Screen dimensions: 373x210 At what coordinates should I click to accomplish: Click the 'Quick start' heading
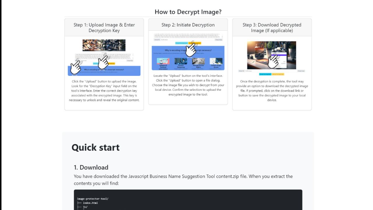click(x=96, y=147)
